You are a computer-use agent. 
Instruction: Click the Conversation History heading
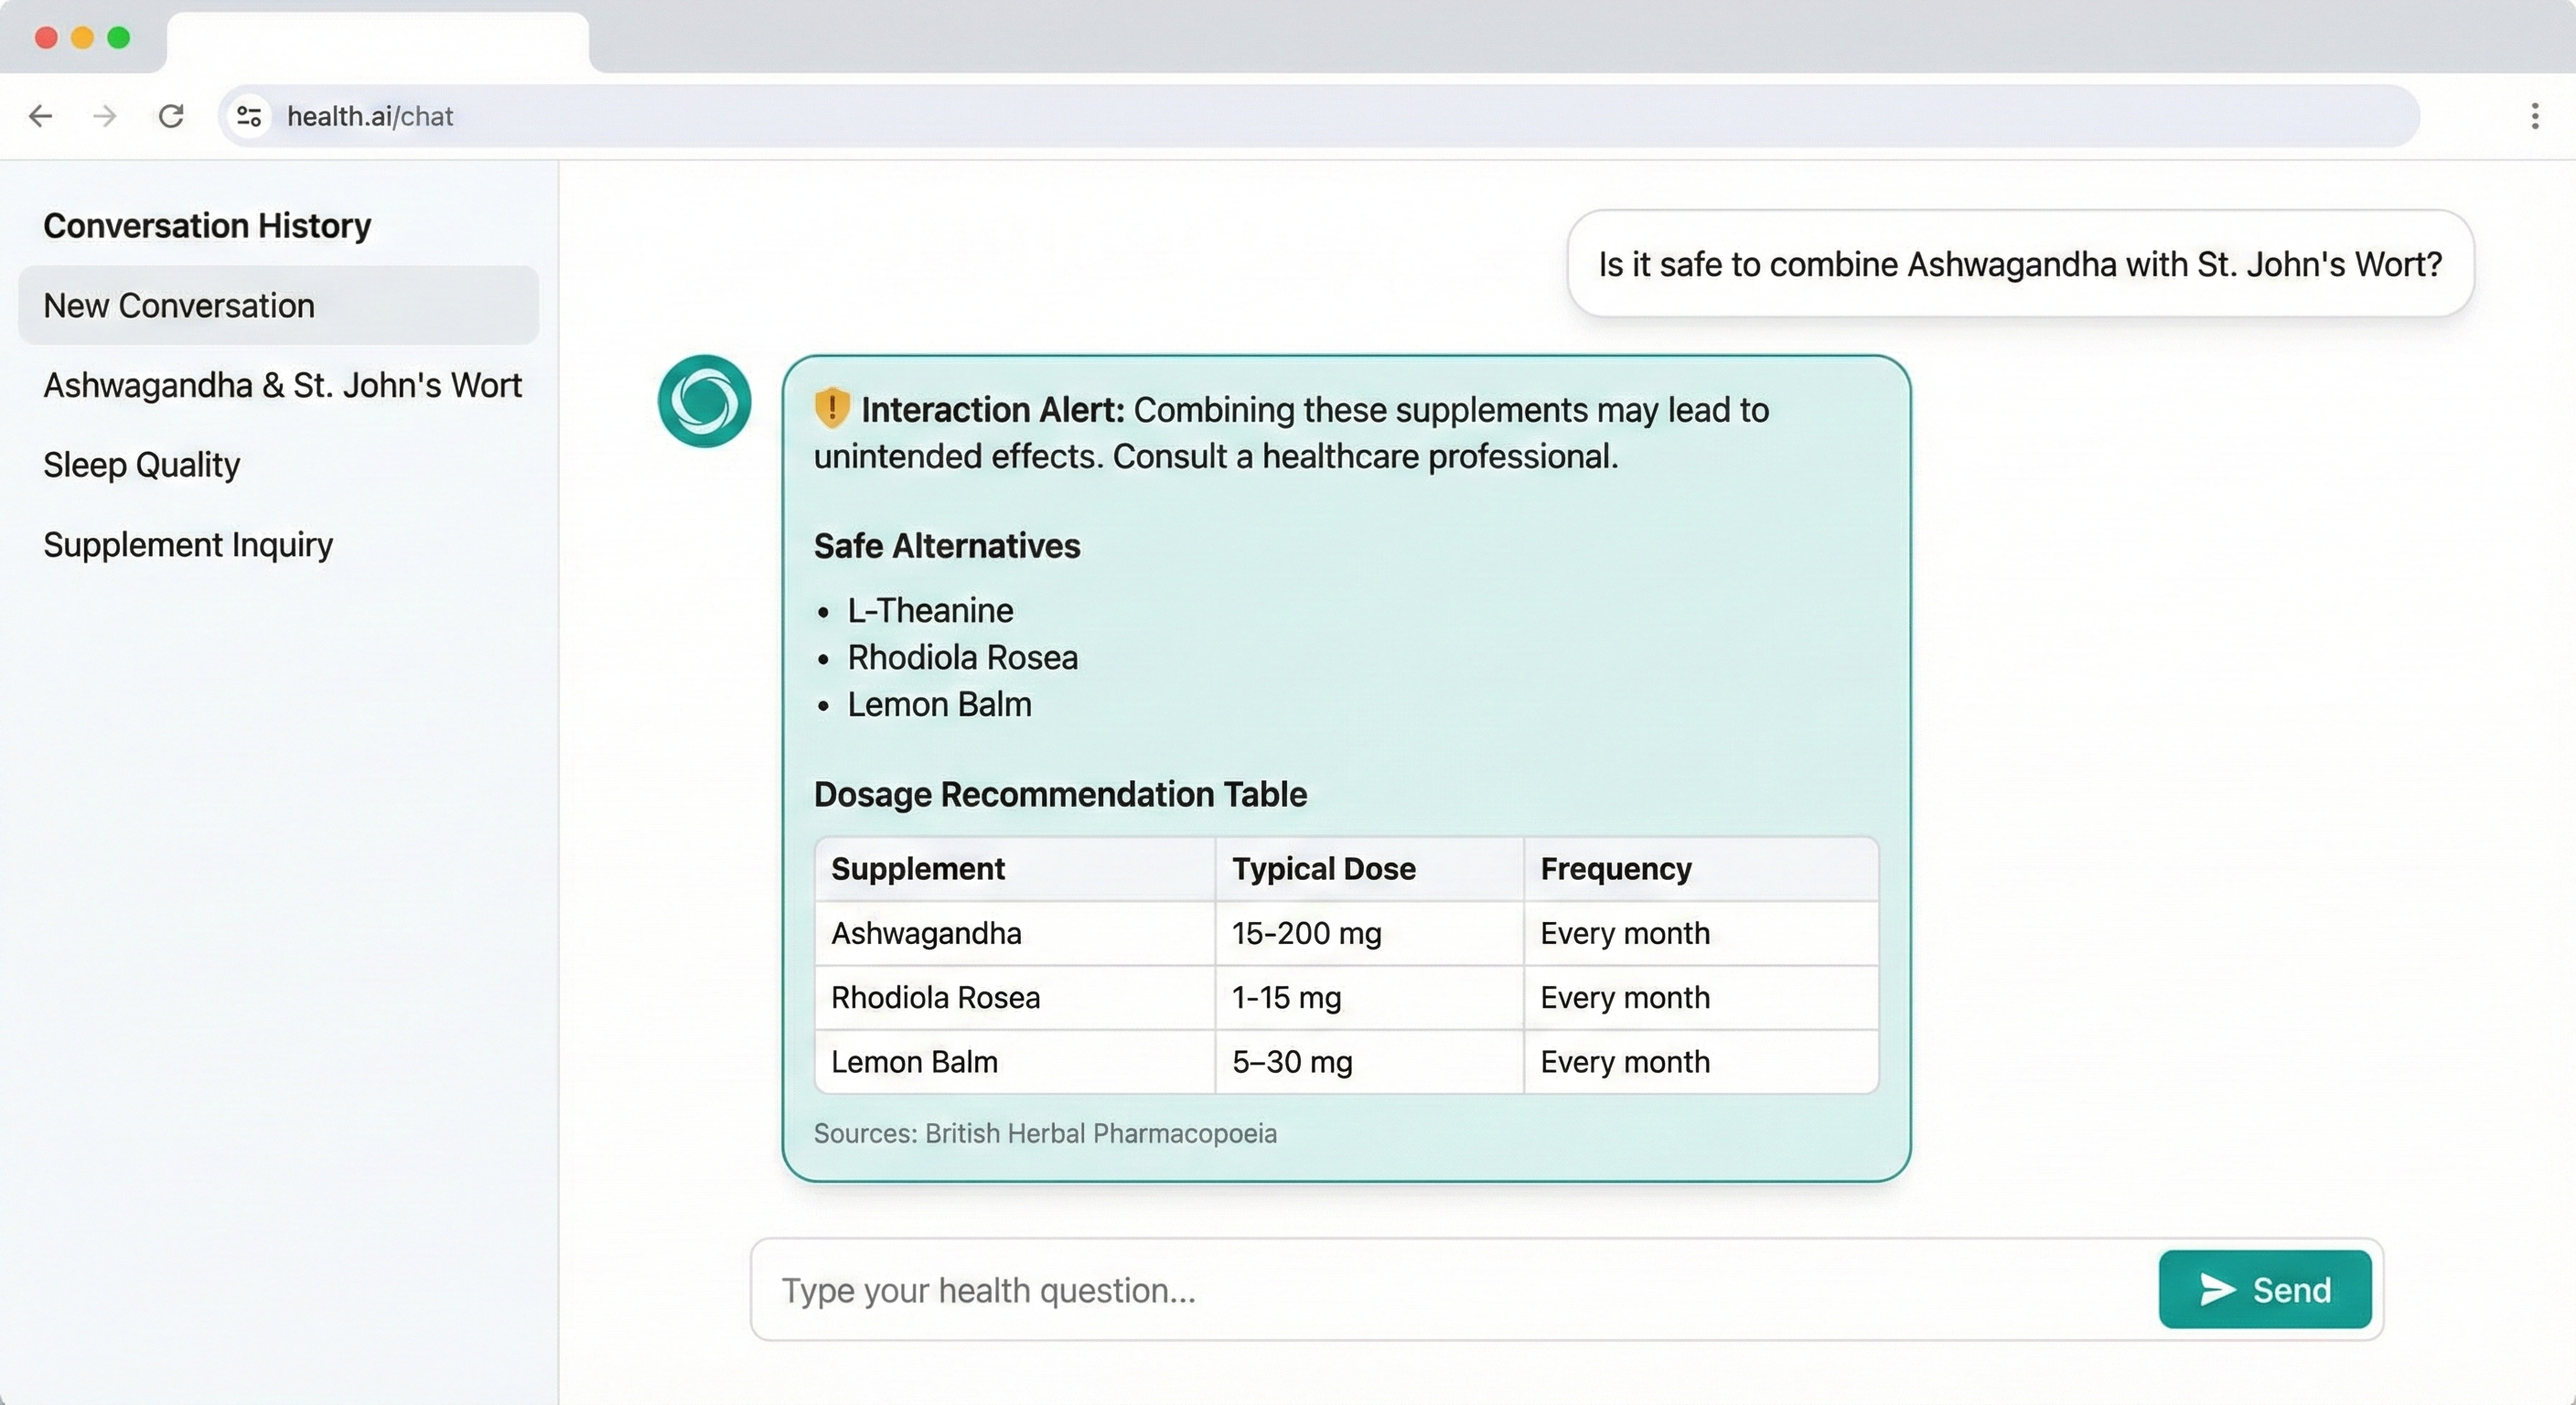(206, 225)
